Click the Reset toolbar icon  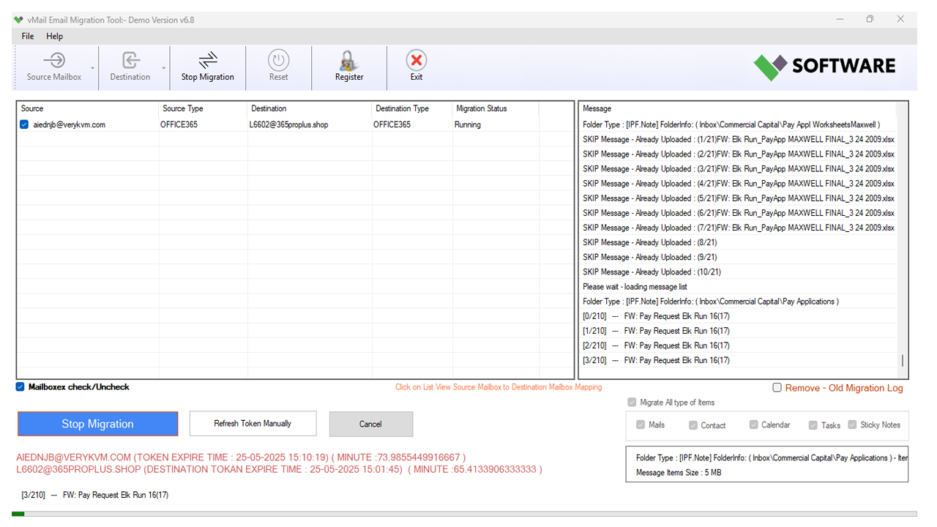tap(278, 60)
